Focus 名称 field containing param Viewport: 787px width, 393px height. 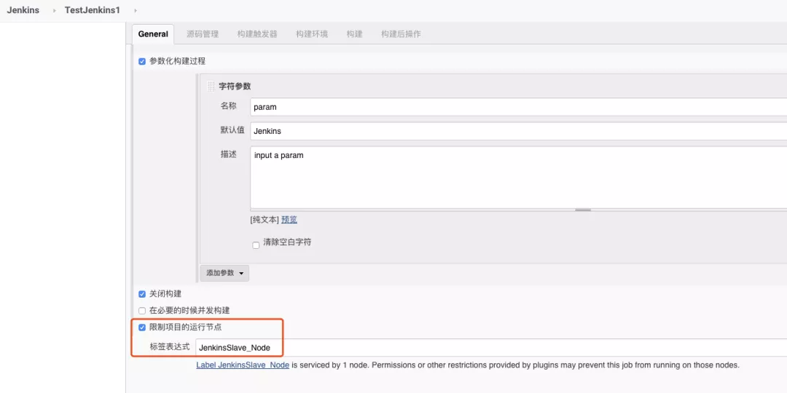(x=519, y=107)
